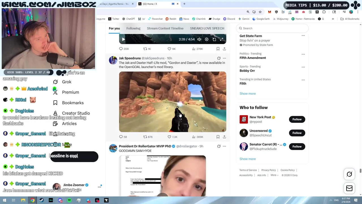Open Grok actions on the Jak Speedruns post
Viewport: 362px width, 204px height.
[219, 58]
